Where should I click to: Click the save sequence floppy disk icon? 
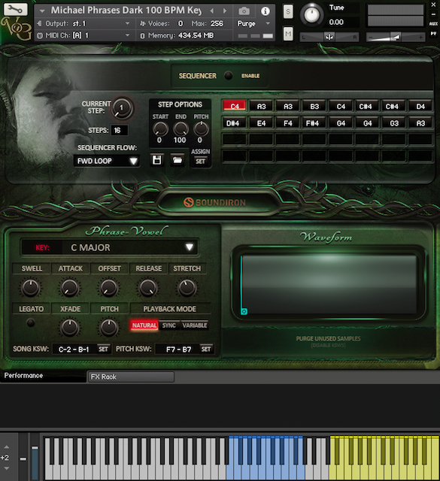click(157, 160)
